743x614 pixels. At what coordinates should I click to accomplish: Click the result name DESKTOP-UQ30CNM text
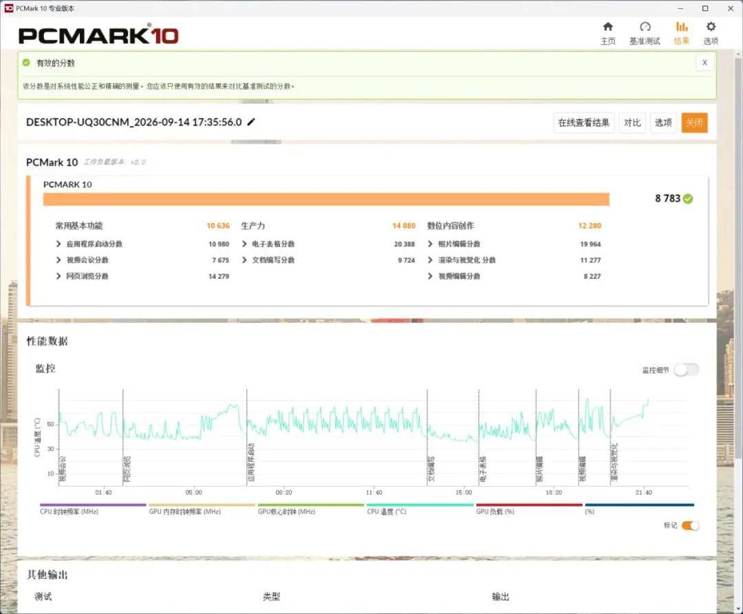click(x=133, y=122)
